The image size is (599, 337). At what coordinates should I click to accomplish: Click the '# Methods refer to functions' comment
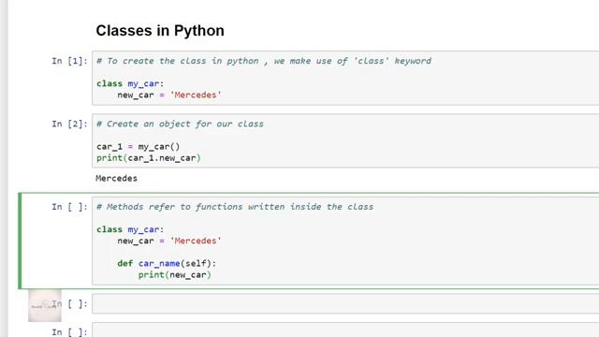235,207
